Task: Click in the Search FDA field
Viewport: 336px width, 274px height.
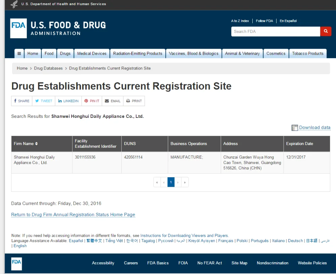Action: click(276, 32)
